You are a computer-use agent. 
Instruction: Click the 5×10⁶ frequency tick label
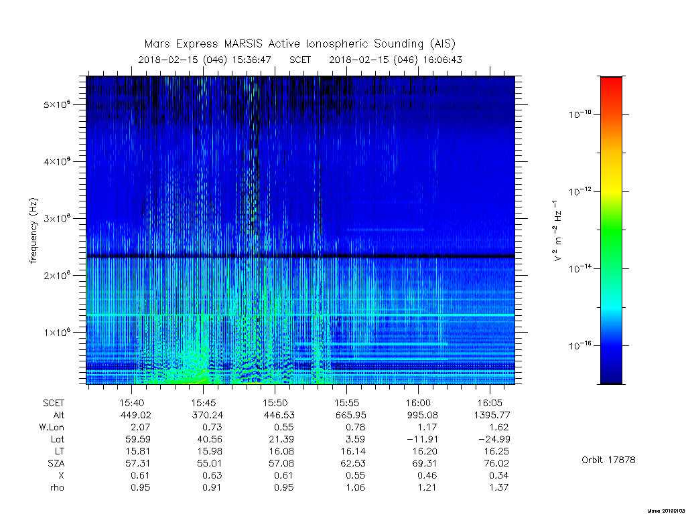[x=57, y=104]
